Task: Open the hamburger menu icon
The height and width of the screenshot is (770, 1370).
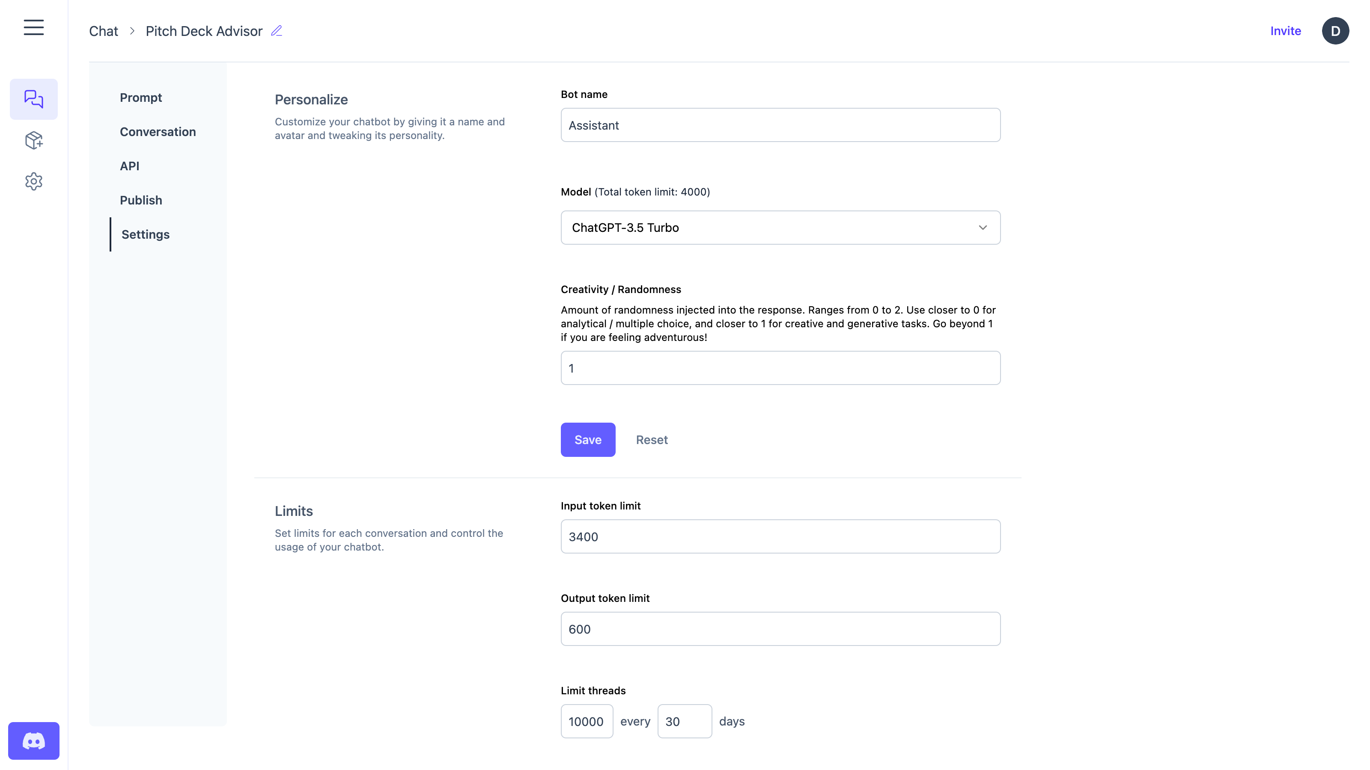Action: click(x=33, y=27)
